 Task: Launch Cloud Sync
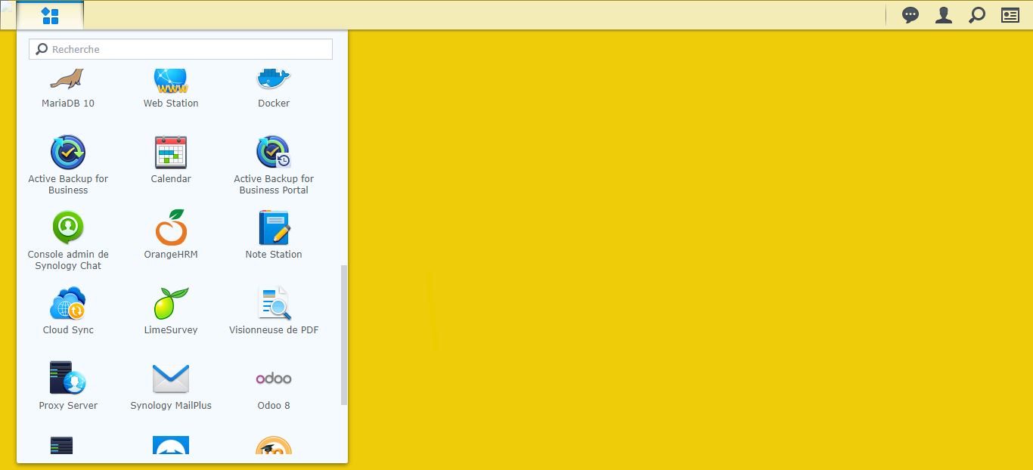68,311
